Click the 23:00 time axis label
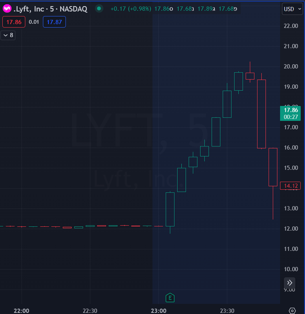This screenshot has height=314, width=305. point(159,310)
